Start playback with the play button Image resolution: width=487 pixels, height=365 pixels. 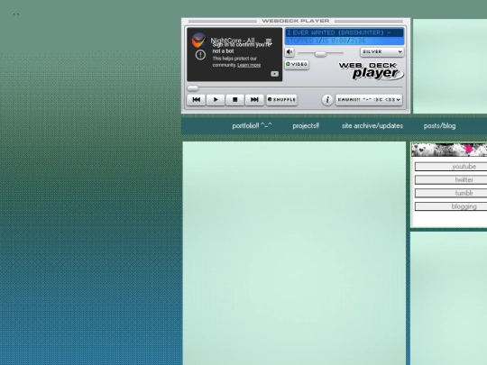pyautogui.click(x=216, y=100)
